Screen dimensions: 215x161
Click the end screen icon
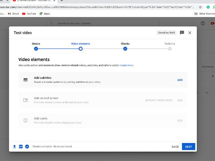coord(26,100)
